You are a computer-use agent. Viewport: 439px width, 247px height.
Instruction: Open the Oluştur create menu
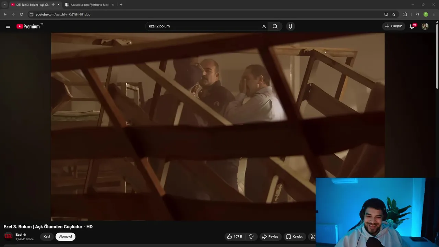coord(393,26)
